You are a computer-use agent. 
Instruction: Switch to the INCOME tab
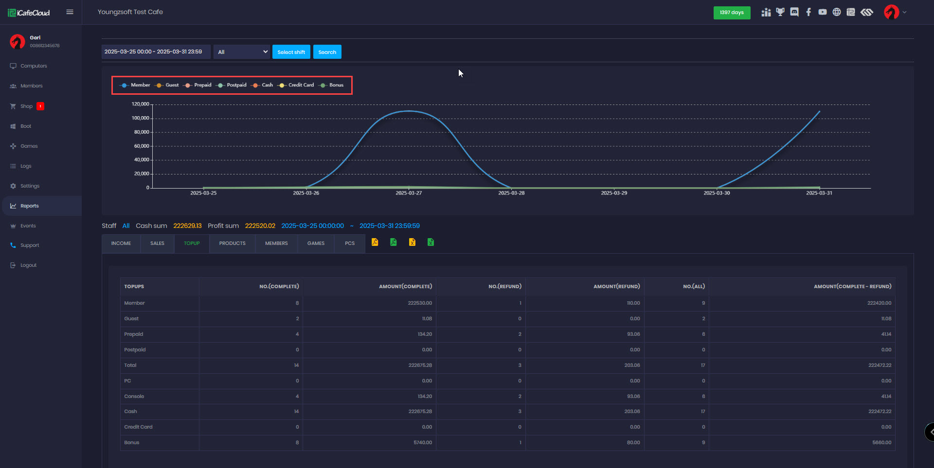[x=121, y=243]
